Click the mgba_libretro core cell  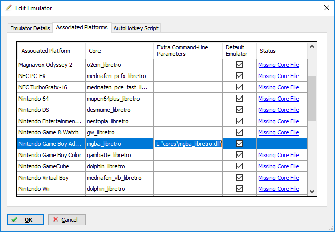[x=120, y=144]
